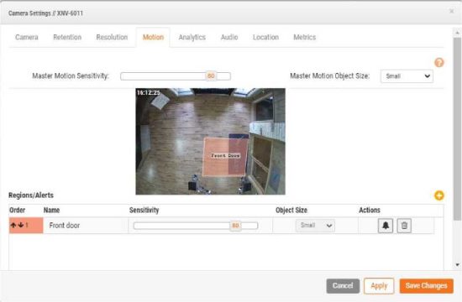Delete Front door region with trash icon
The width and height of the screenshot is (462, 302).
pos(404,226)
